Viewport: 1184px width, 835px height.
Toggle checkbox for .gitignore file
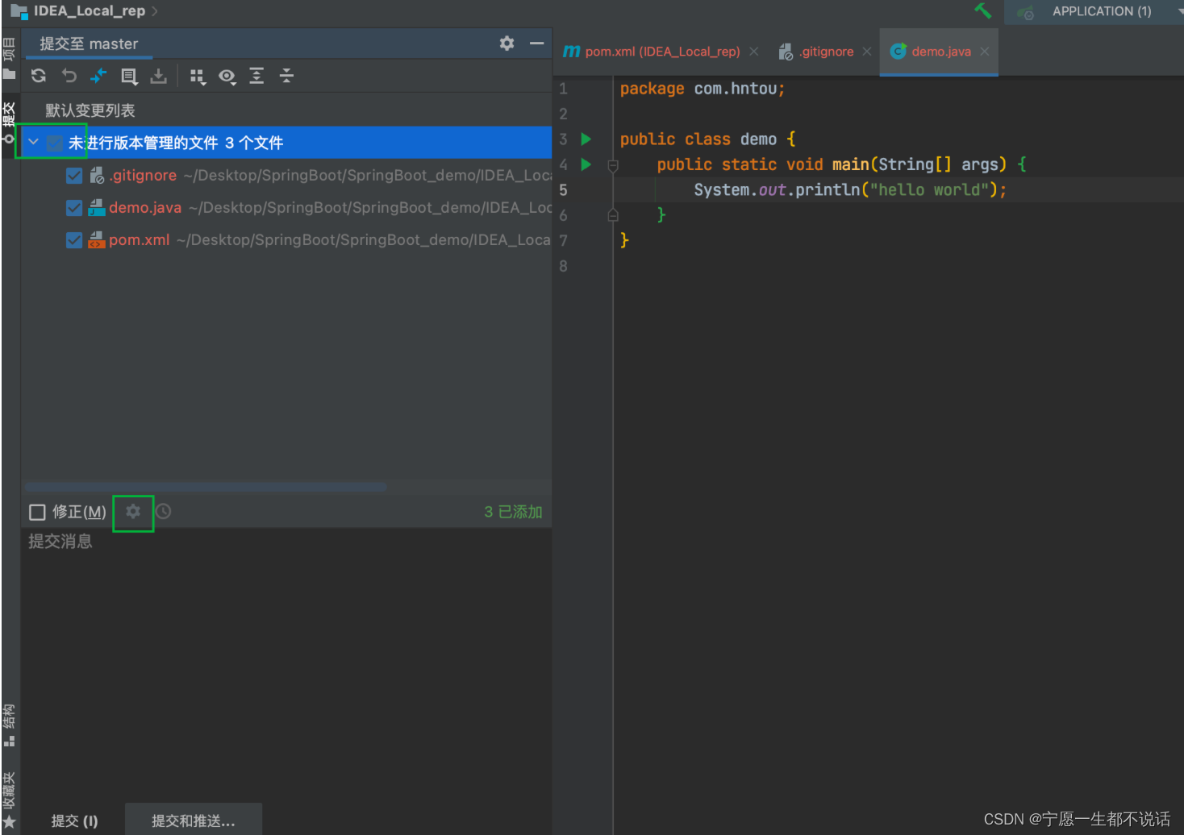74,176
